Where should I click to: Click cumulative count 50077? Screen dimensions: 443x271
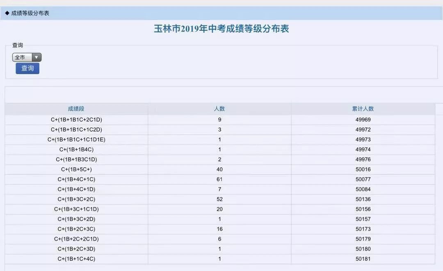[363, 179]
